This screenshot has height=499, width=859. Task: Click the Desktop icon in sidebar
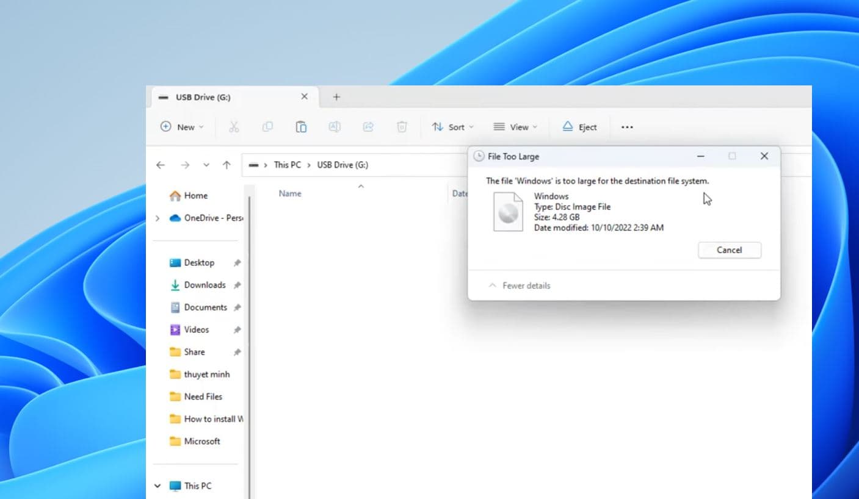(x=175, y=263)
